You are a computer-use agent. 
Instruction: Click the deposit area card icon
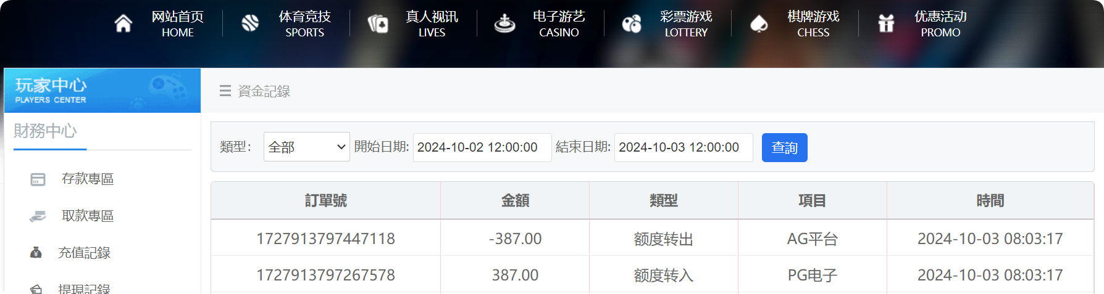pos(38,179)
